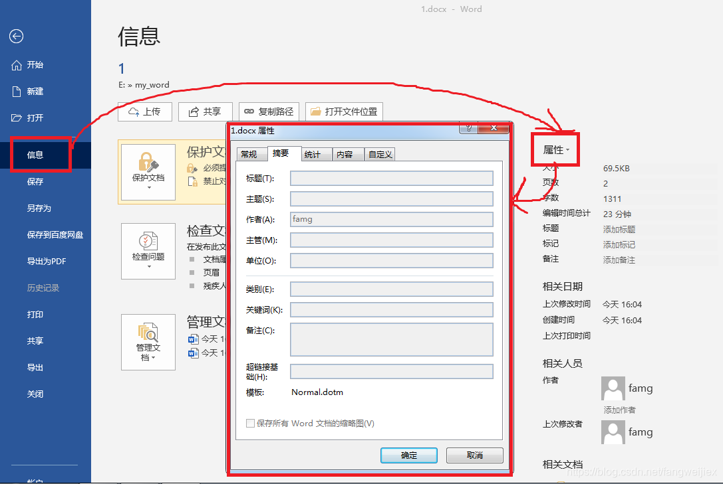Click the Normal.dotm template name
The width and height of the screenshot is (723, 484).
(317, 392)
